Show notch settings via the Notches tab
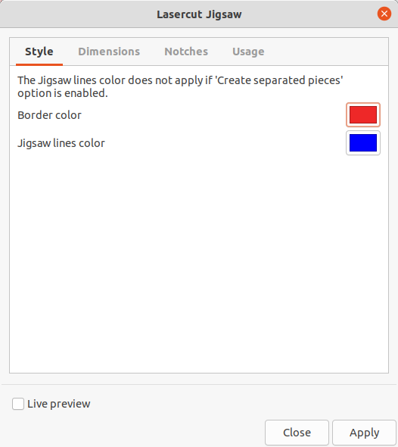Viewport: 398px width, 447px height. tap(186, 52)
